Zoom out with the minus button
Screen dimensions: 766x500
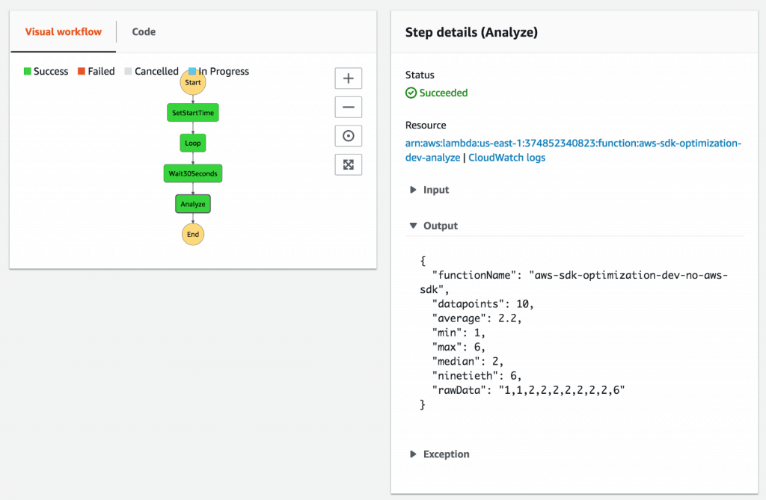pos(348,107)
